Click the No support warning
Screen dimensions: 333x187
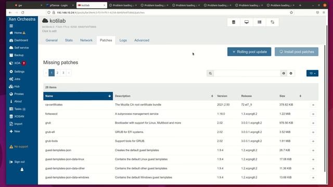click(x=19, y=146)
